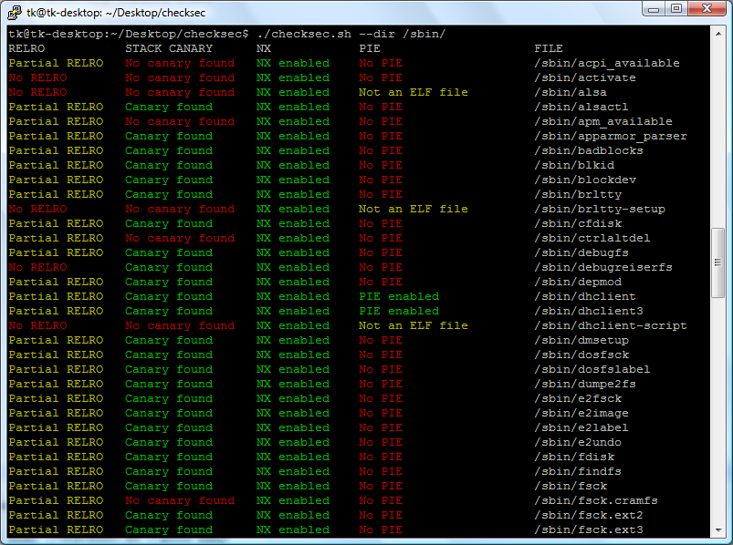Click the scrollbar down arrow

point(717,530)
